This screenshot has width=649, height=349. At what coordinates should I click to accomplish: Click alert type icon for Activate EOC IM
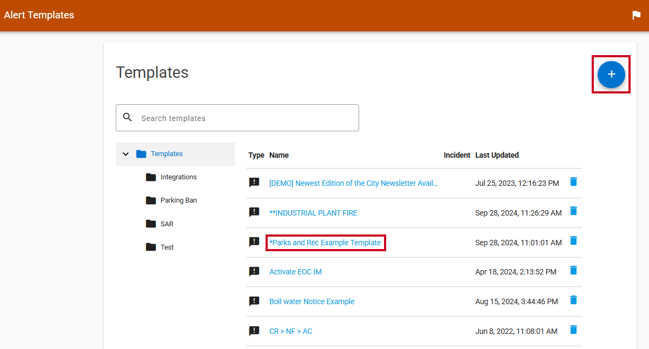(x=254, y=272)
